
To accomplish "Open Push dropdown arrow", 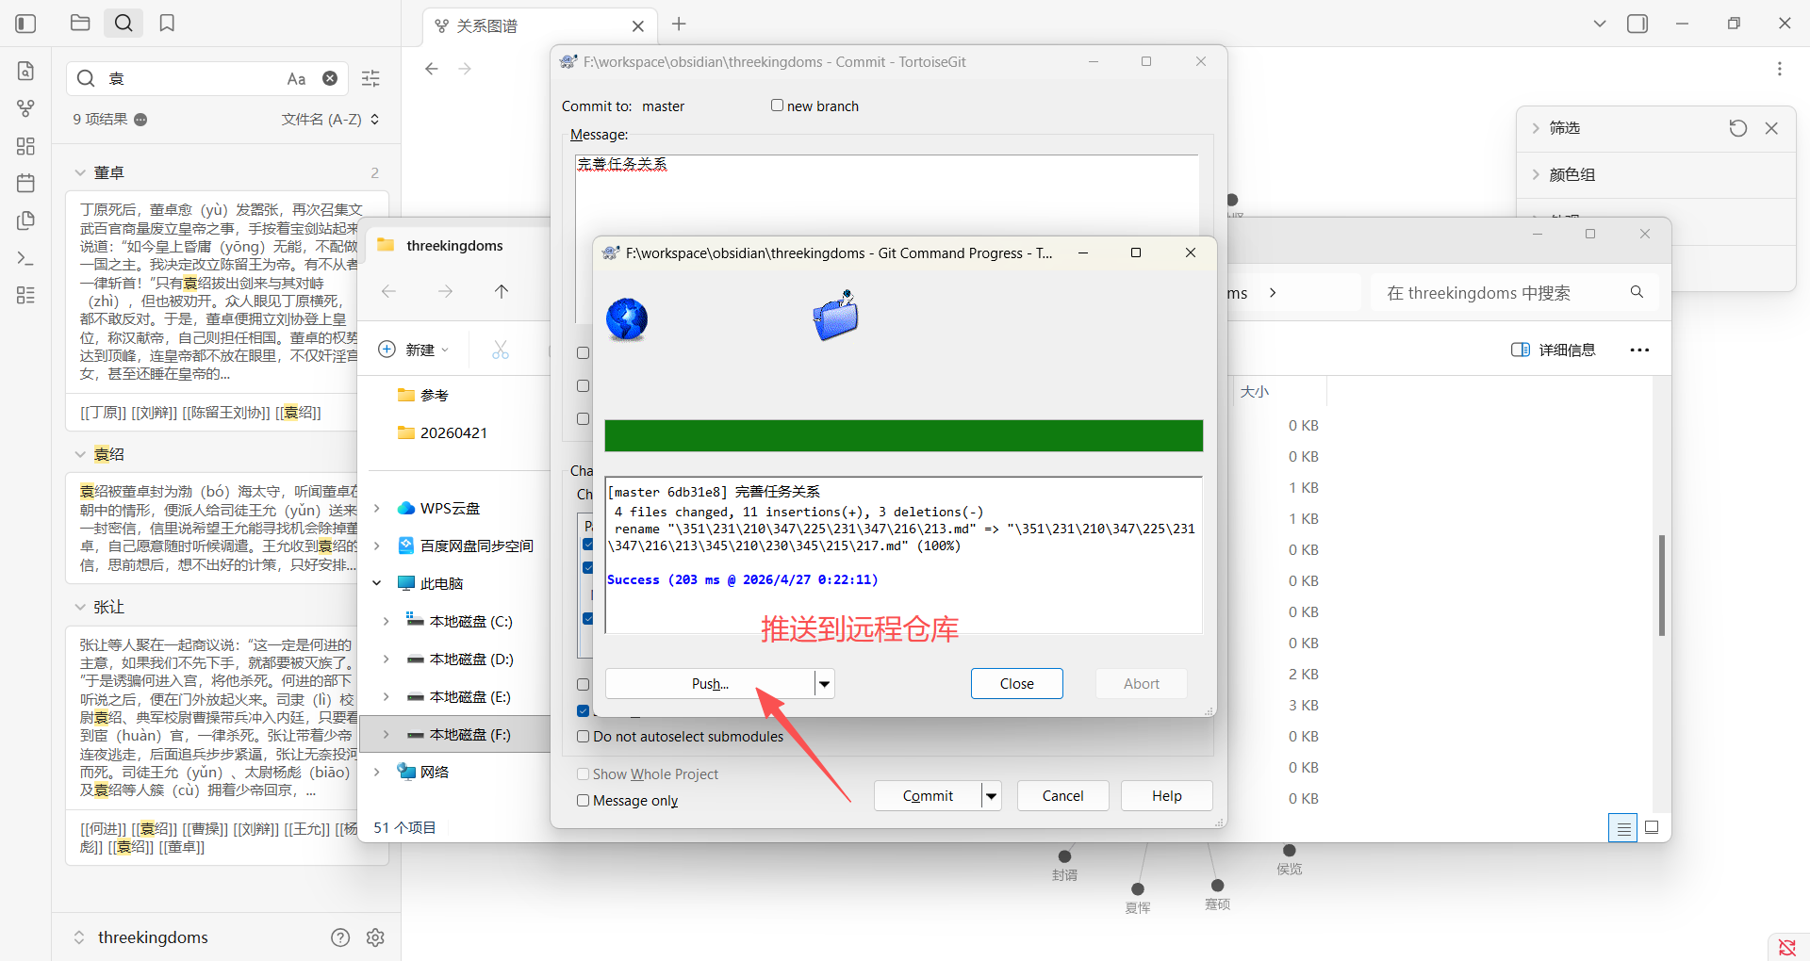I will [x=825, y=684].
